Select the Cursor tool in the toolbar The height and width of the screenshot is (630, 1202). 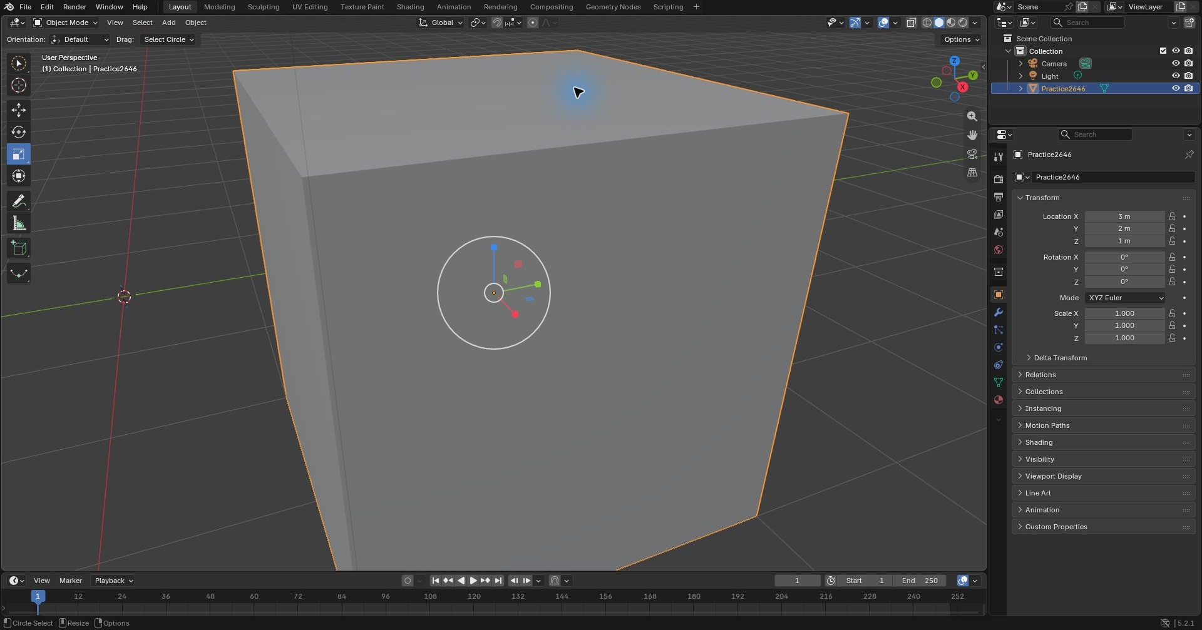point(19,85)
